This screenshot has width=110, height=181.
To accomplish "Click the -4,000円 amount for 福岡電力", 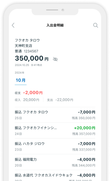I will pyautogui.click(x=86, y=160).
